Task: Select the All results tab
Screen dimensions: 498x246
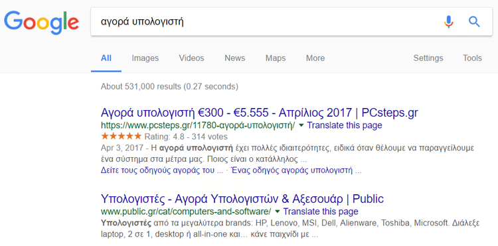Action: [x=106, y=58]
